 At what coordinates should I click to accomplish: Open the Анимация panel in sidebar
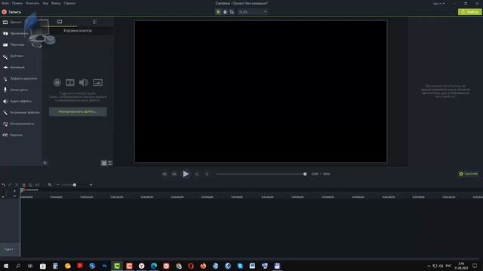click(x=14, y=67)
